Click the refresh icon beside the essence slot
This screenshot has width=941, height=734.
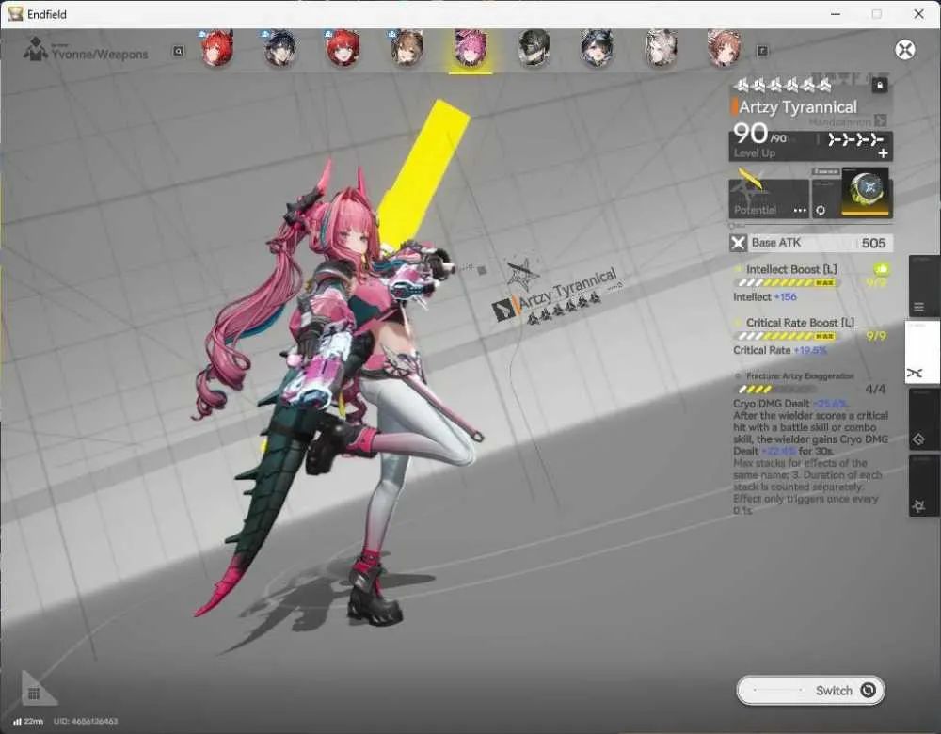(821, 210)
